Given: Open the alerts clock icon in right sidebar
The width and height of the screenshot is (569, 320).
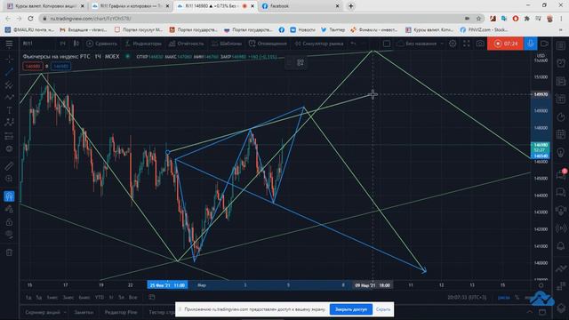Looking at the screenshot, I should point(561,63).
